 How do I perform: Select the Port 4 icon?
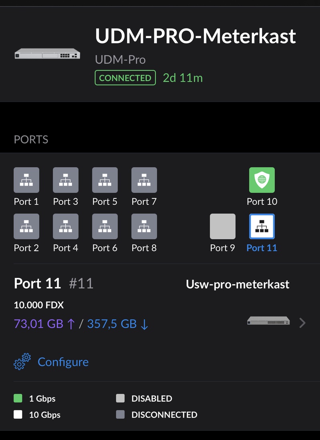tap(66, 226)
